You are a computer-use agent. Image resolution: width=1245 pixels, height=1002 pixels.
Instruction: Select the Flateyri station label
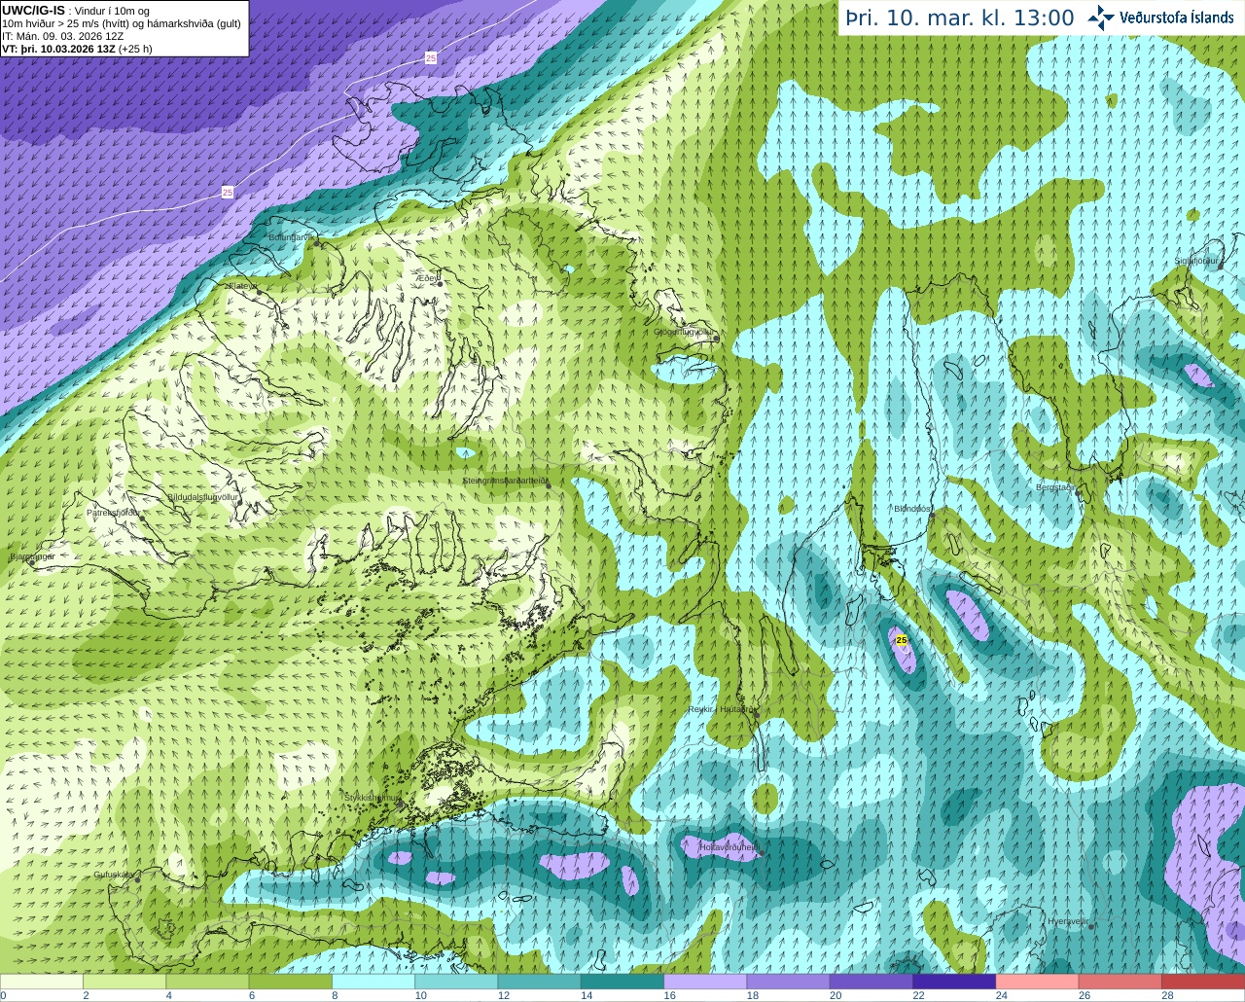[243, 286]
